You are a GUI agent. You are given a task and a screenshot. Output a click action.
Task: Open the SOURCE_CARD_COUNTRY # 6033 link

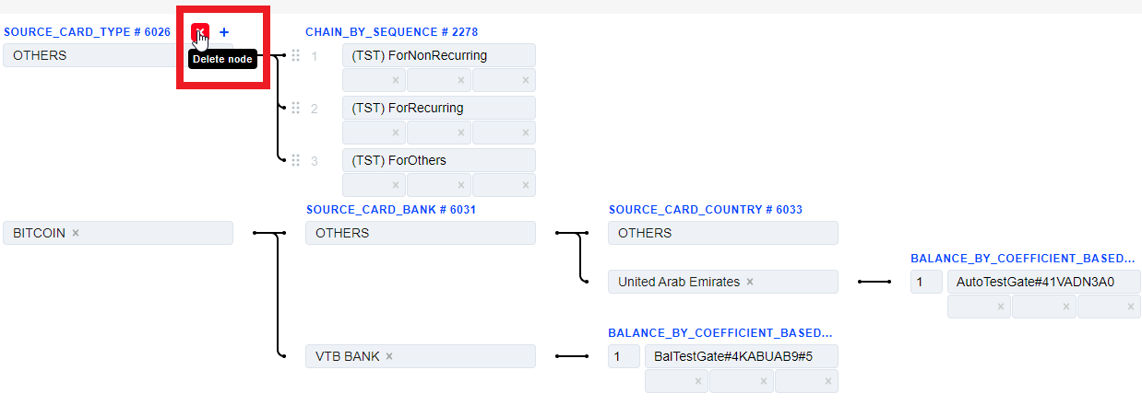pos(705,210)
